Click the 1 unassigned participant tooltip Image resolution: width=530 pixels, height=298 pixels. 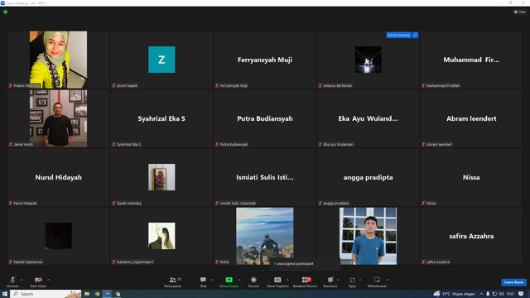pos(305,263)
